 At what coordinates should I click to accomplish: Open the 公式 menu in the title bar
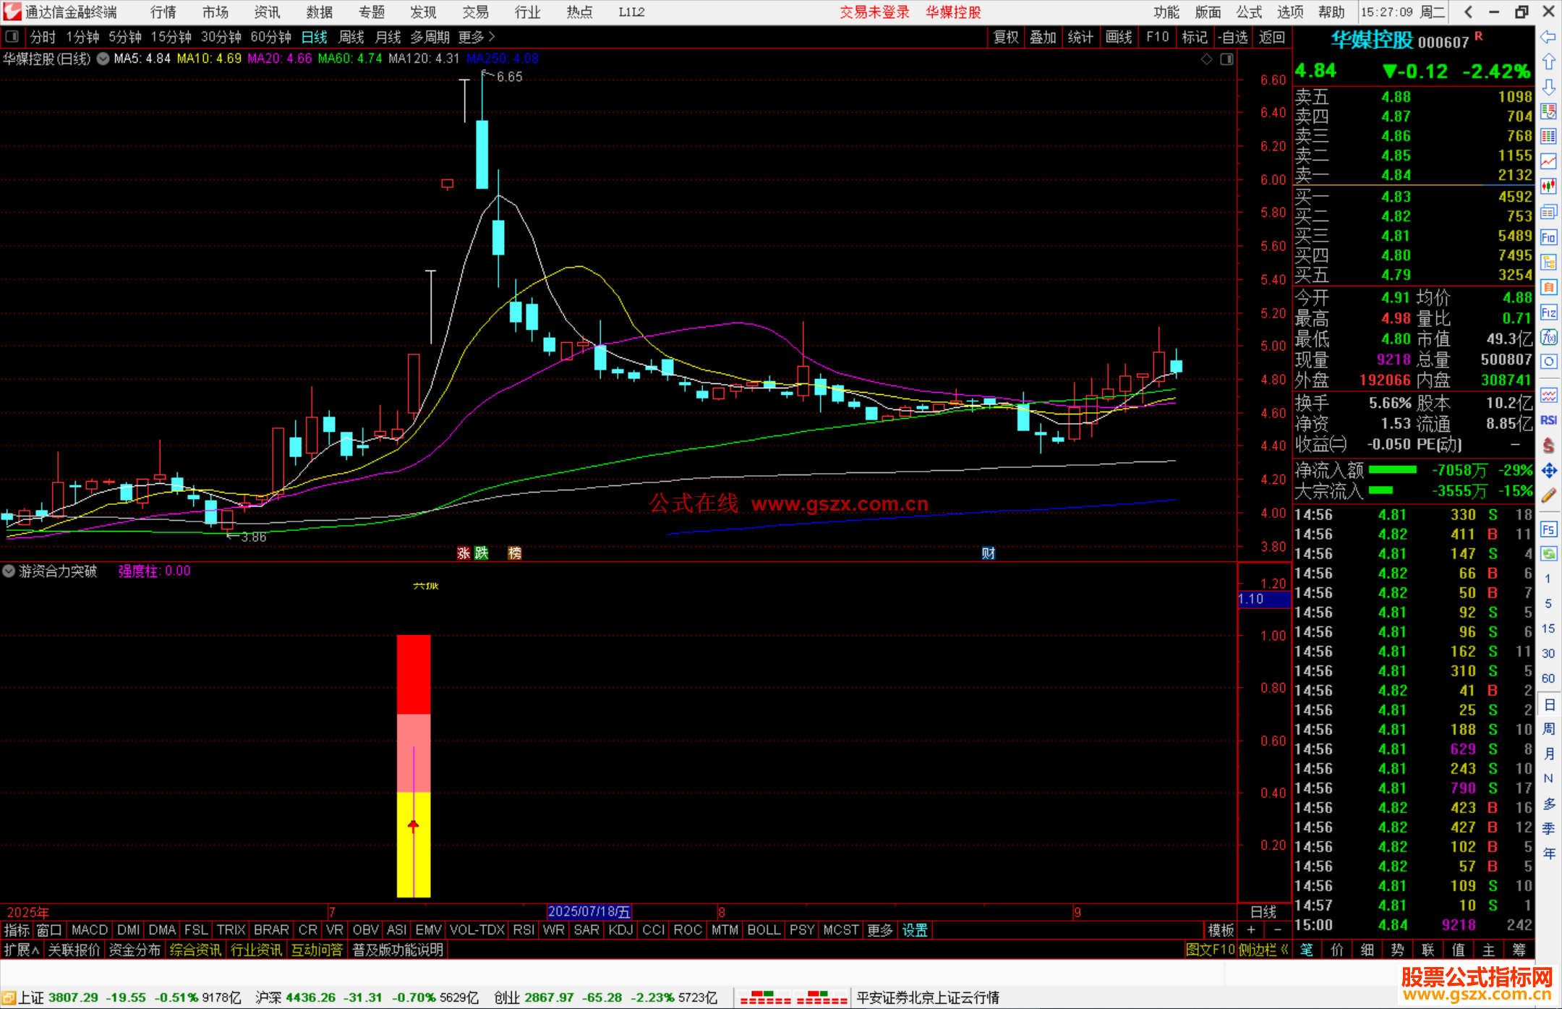(1249, 12)
